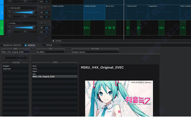Mute the 3 Audio track

(42, 23)
